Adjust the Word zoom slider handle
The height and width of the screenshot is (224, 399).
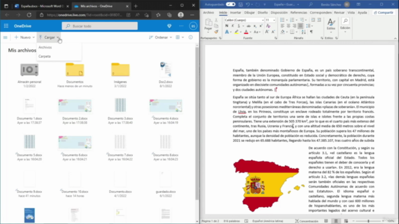pyautogui.click(x=368, y=221)
